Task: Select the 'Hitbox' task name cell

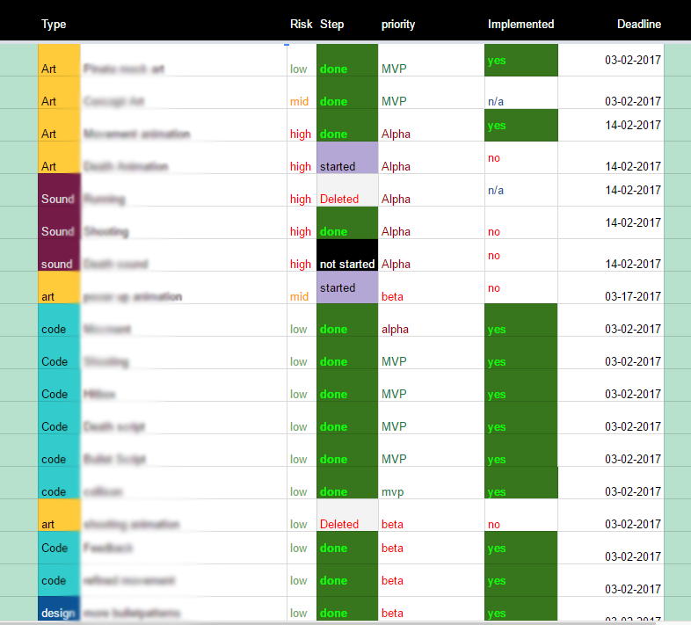Action: click(99, 394)
